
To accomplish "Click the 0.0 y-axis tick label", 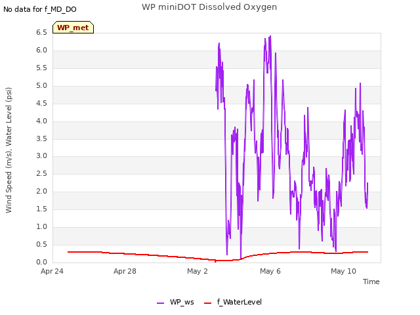I will click(41, 262).
